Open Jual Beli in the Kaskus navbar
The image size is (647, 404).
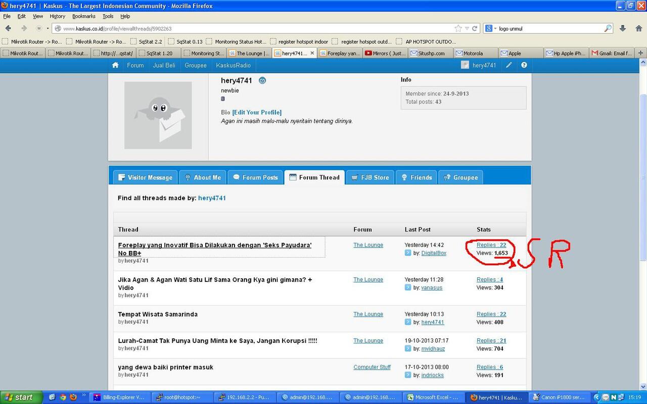pos(164,65)
